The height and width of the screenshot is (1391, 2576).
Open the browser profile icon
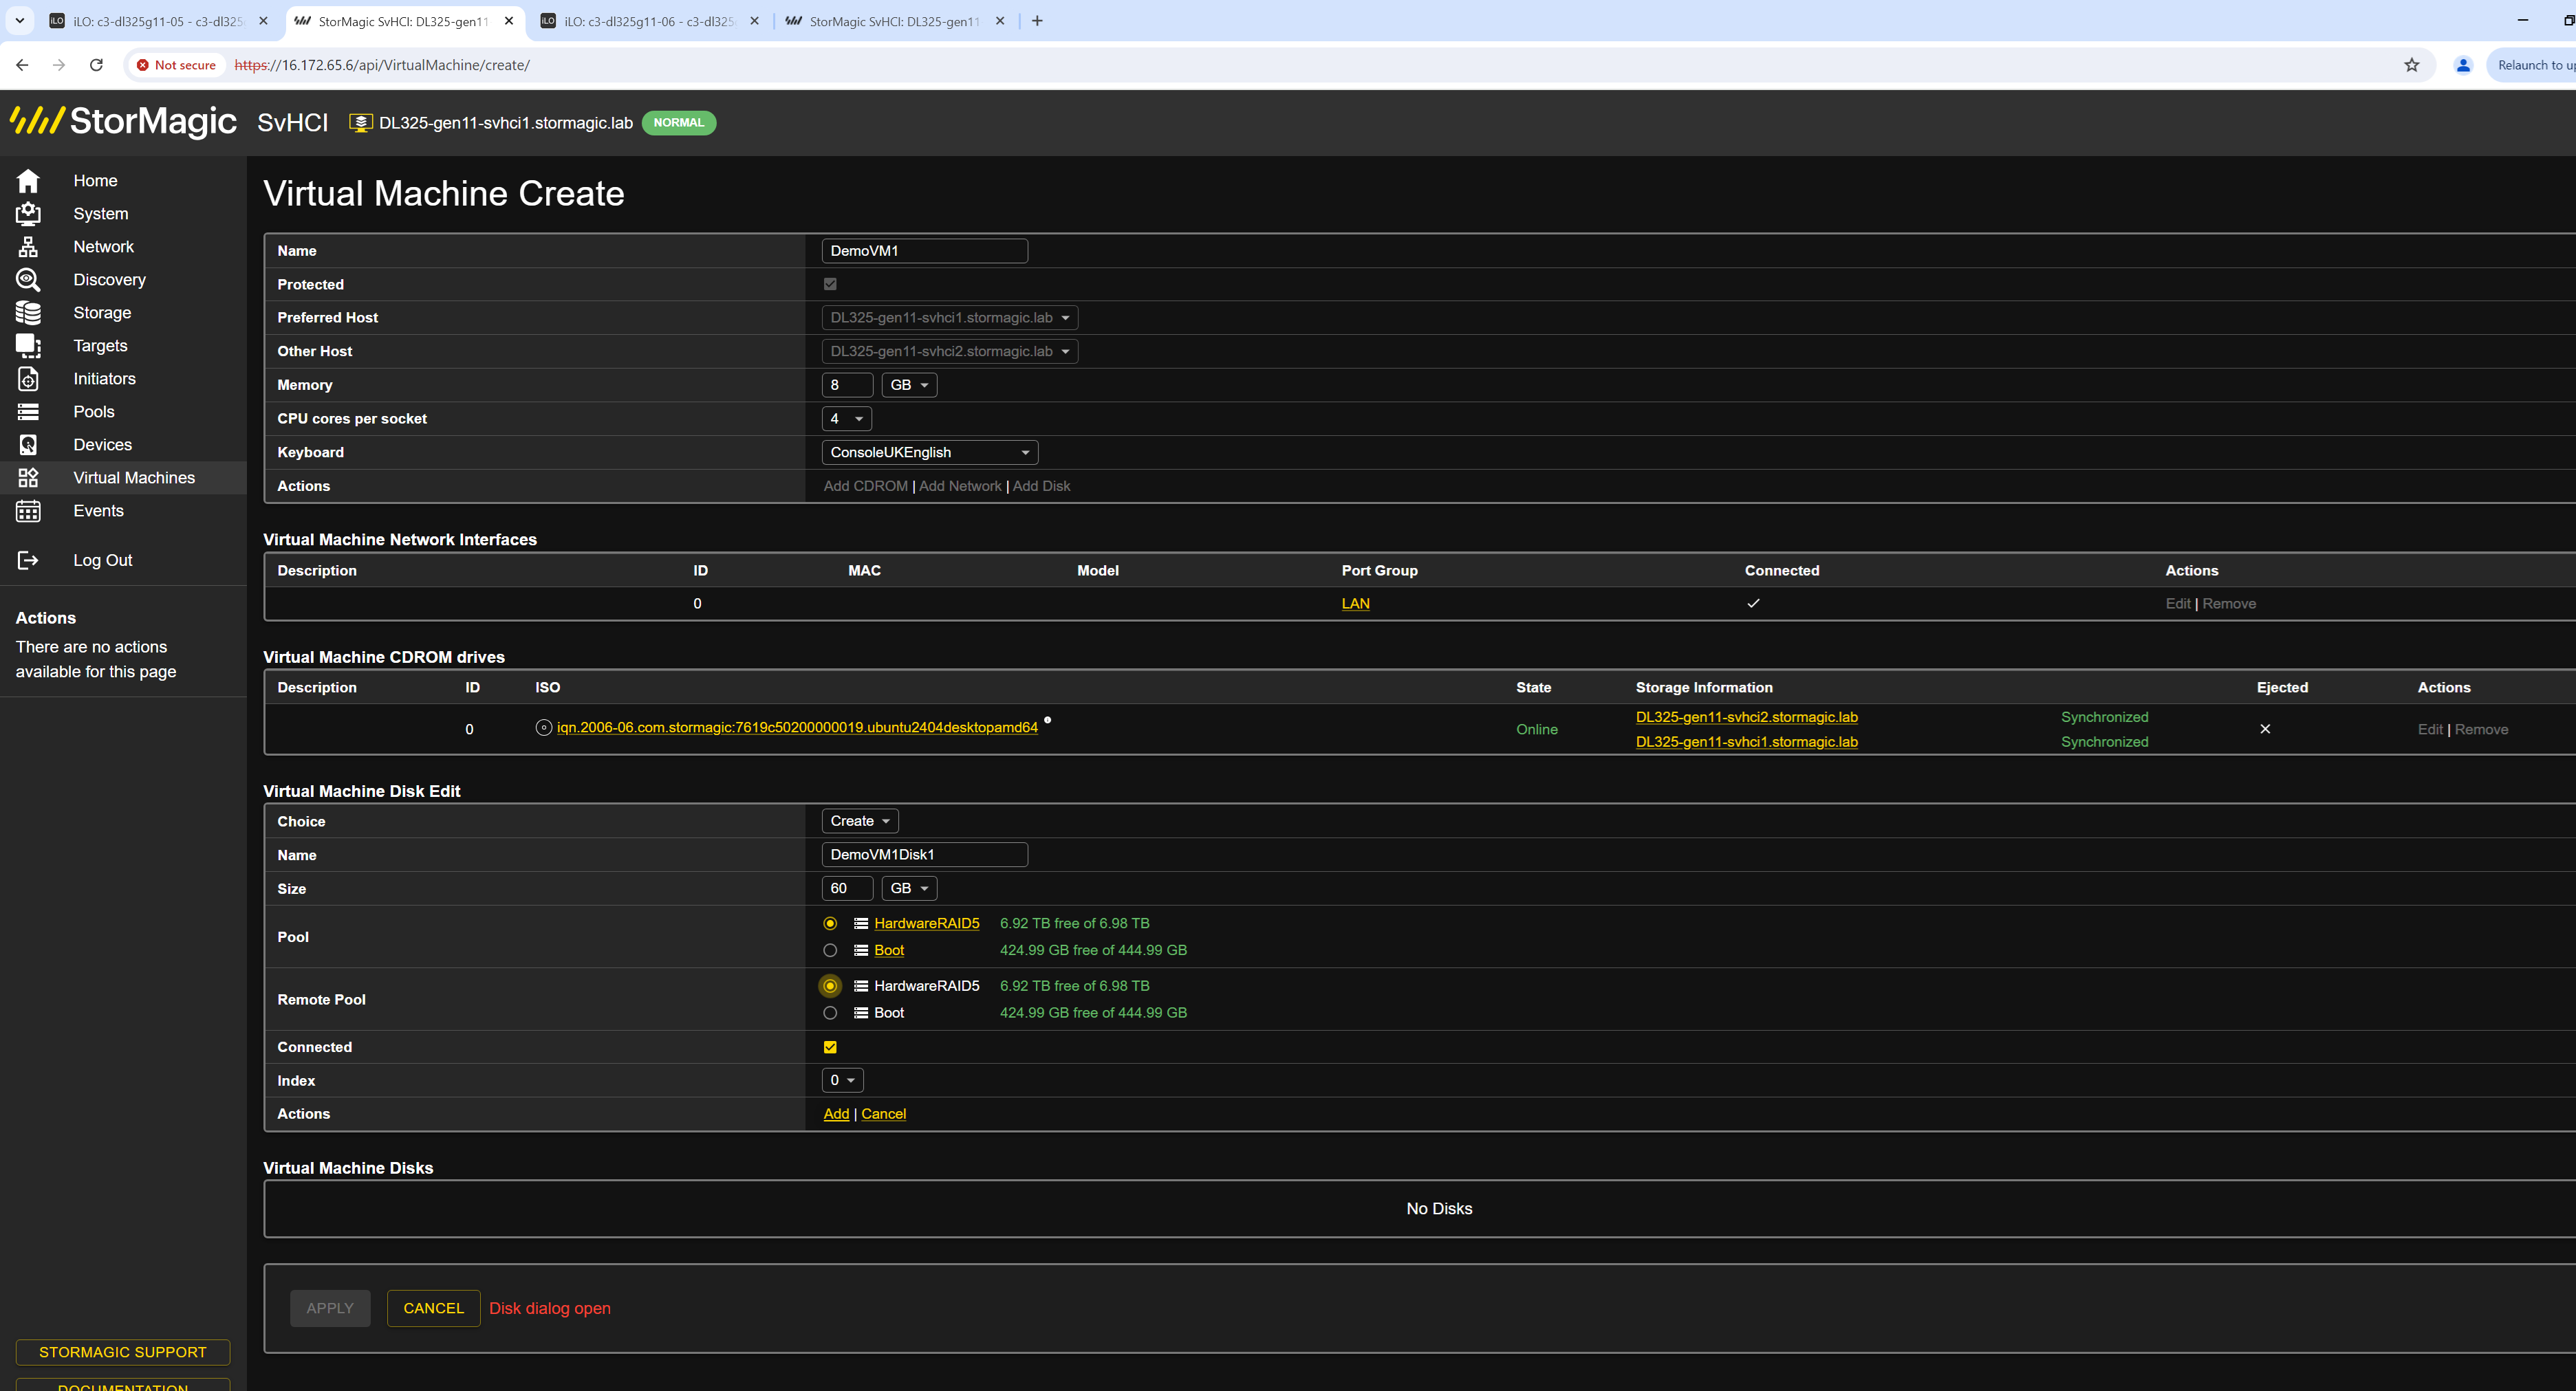[x=2463, y=65]
